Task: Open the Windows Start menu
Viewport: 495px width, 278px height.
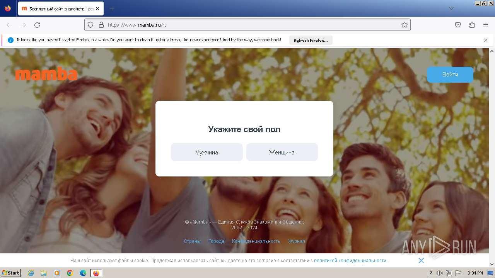Action: coord(10,273)
